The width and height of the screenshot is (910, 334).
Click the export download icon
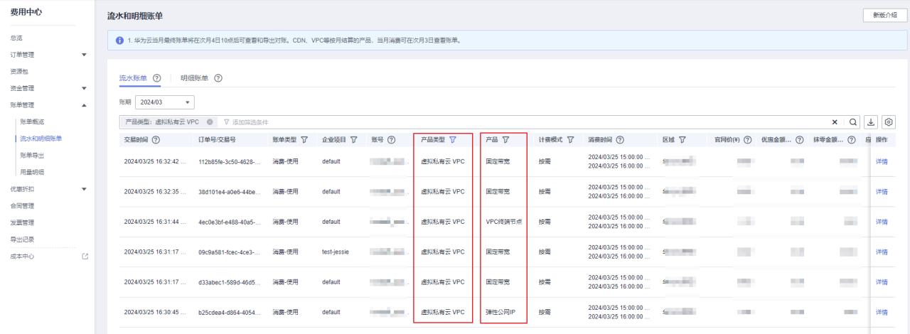[x=871, y=122]
